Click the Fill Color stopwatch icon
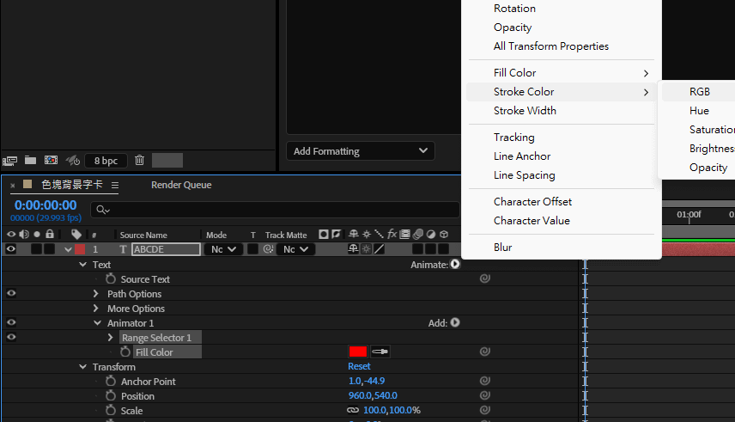This screenshot has height=422, width=735. (x=125, y=352)
